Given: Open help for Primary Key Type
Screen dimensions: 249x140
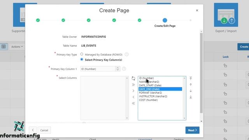Looking at the screenshot, I should tap(126, 54).
